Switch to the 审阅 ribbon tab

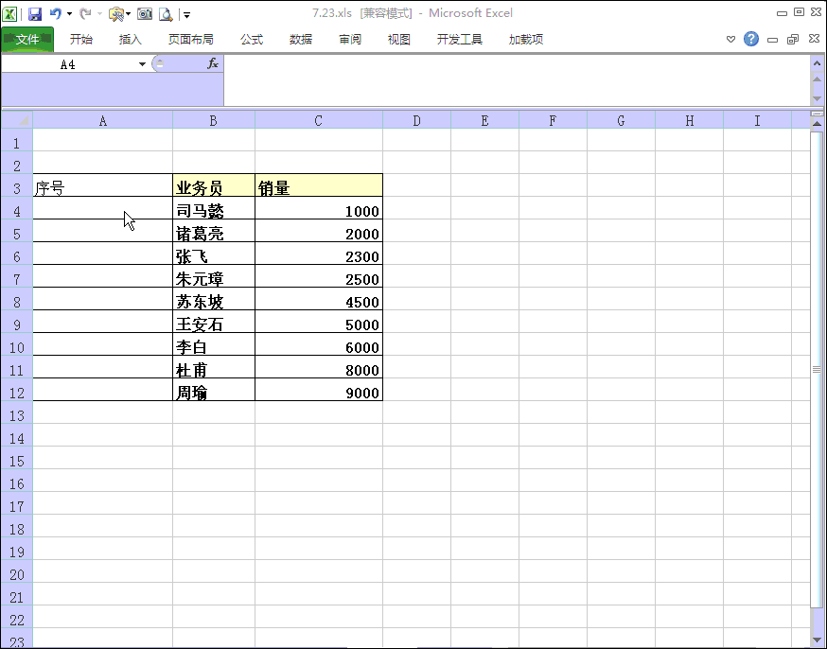[x=350, y=40]
